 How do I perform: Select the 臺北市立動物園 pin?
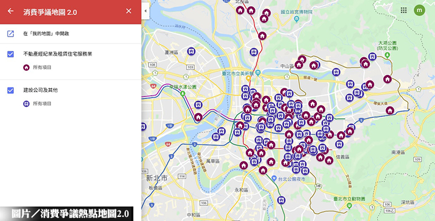(x=349, y=206)
